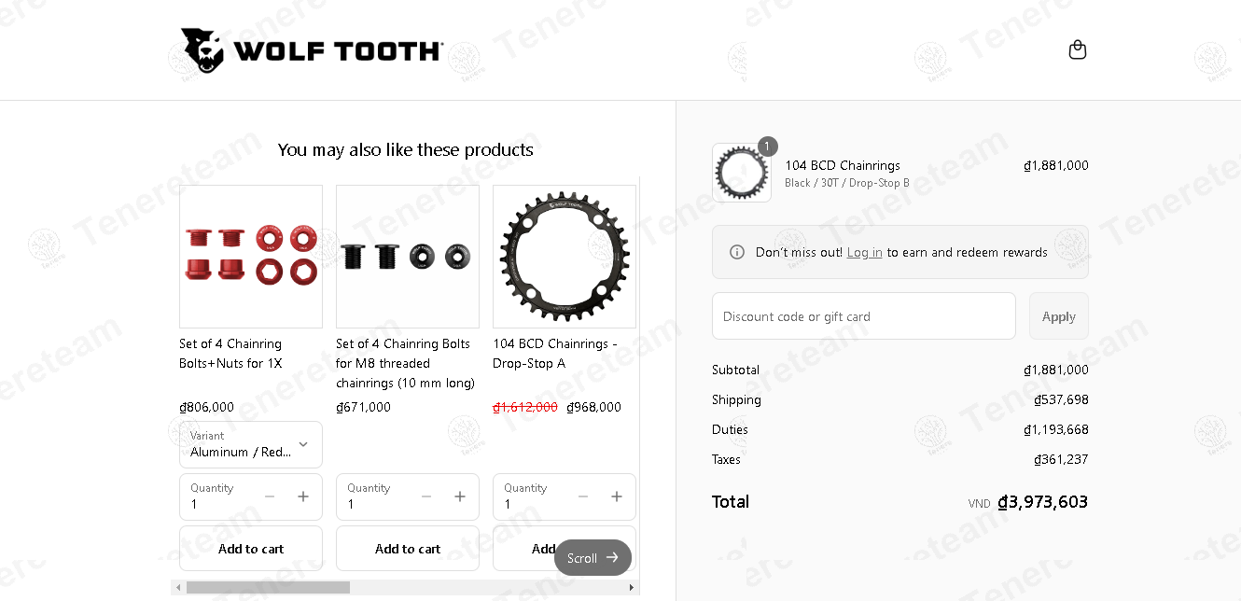Decrease quantity for 104 BCD Drop-Stop A

pos(583,496)
